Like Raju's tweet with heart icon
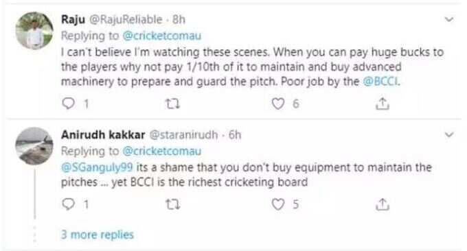Viewport: 467px width, 251px height. point(278,104)
